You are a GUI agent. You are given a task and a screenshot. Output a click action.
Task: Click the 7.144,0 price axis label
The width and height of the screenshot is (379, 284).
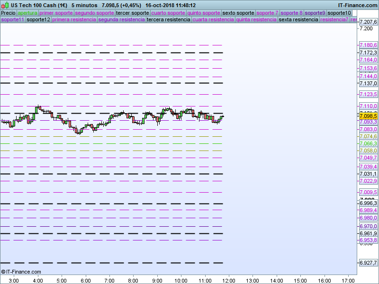click(x=369, y=76)
